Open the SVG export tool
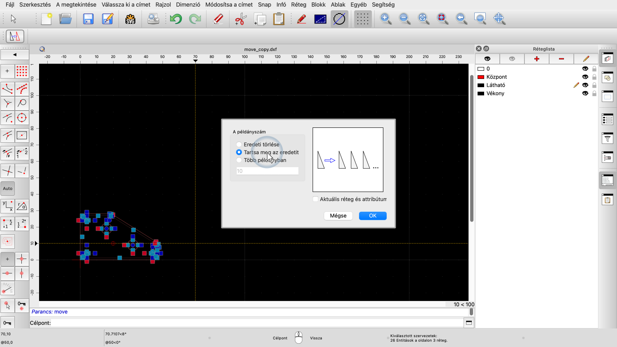The height and width of the screenshot is (347, 617). pos(130,19)
